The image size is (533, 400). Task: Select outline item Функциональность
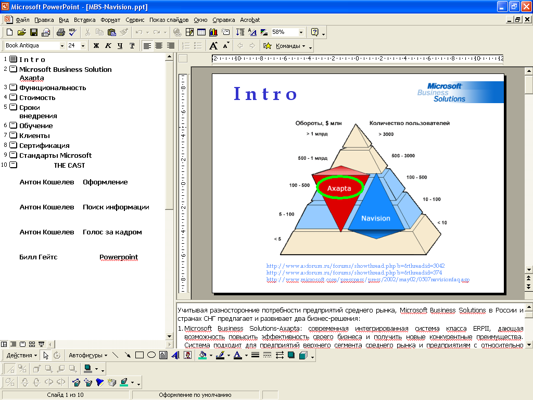[53, 87]
